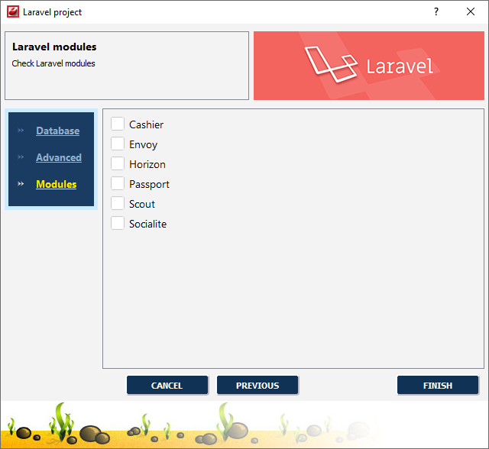This screenshot has width=489, height=449.
Task: Open help with the question mark button
Action: (436, 12)
